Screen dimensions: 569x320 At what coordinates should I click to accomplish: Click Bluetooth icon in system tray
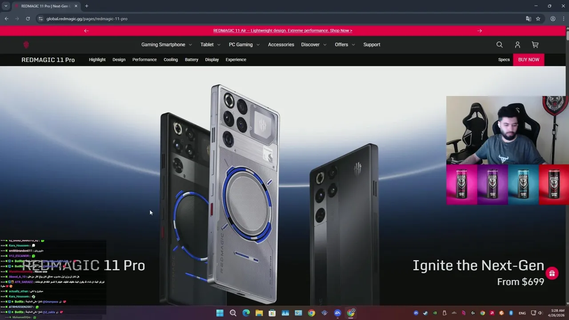(511, 313)
